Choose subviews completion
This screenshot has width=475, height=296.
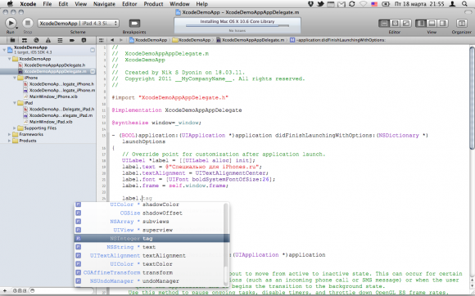tap(149, 222)
